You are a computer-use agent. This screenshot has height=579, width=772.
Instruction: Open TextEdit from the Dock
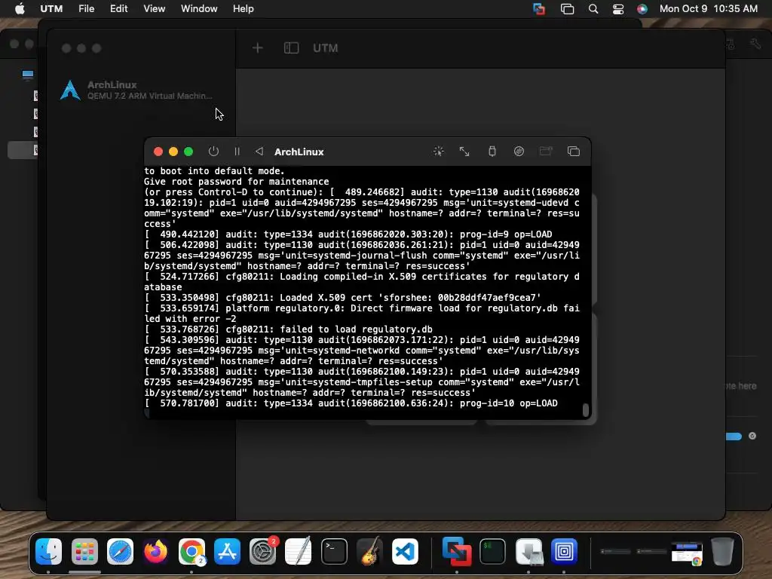[x=299, y=551]
